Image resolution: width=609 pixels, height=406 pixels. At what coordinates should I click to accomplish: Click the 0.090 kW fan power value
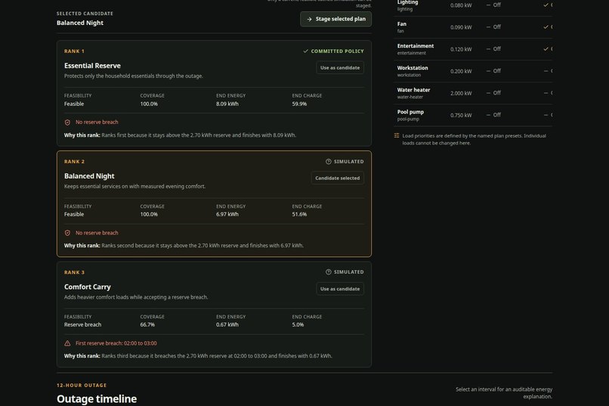(x=461, y=27)
